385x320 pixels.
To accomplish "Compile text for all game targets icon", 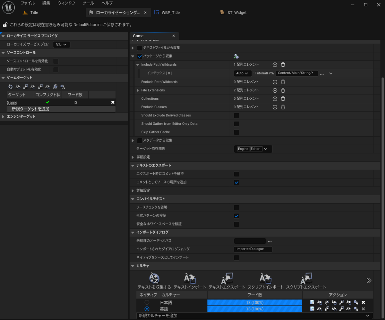I will pyautogui.click(x=63, y=87).
